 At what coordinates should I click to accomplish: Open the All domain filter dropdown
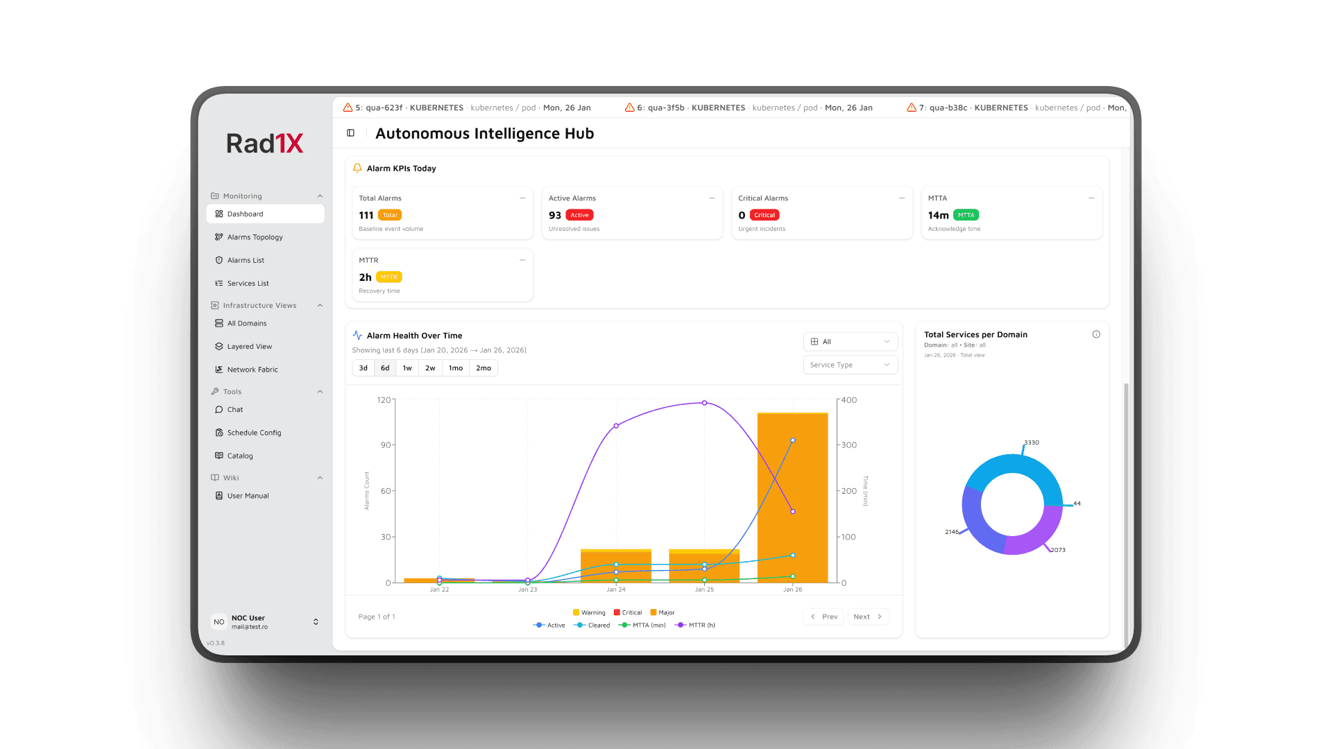point(850,342)
